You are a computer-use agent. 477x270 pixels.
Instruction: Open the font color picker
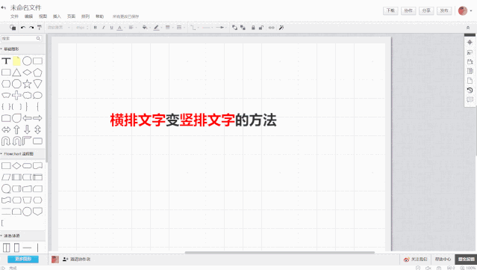pos(120,28)
